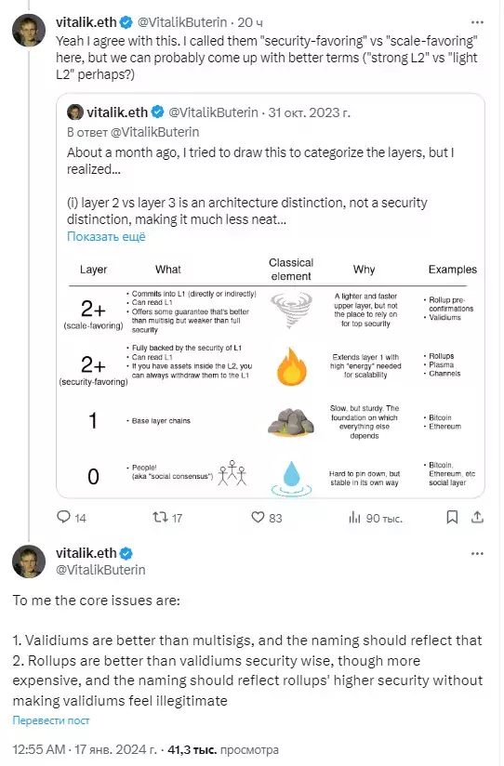Viewport: 504px width, 766px height.
Task: Open the top tweet's vitalik.eth profile avatar
Action: 28,30
